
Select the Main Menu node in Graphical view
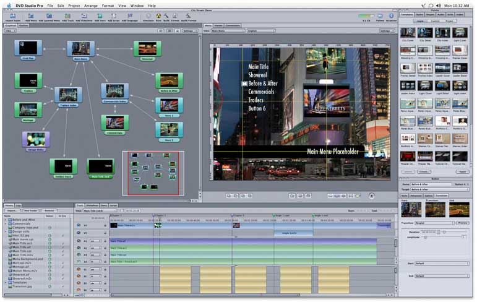point(80,50)
